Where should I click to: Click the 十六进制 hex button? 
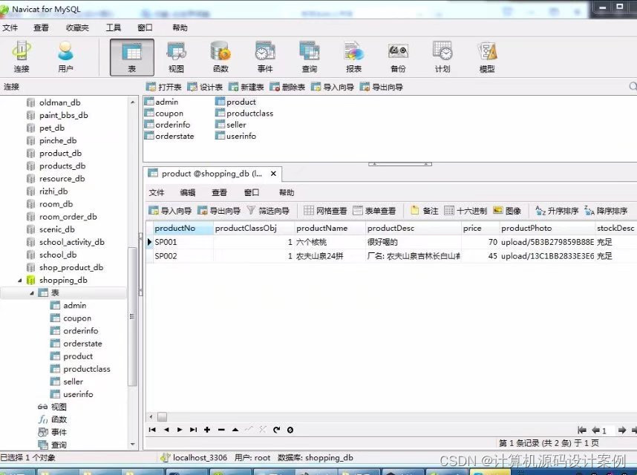tap(465, 211)
